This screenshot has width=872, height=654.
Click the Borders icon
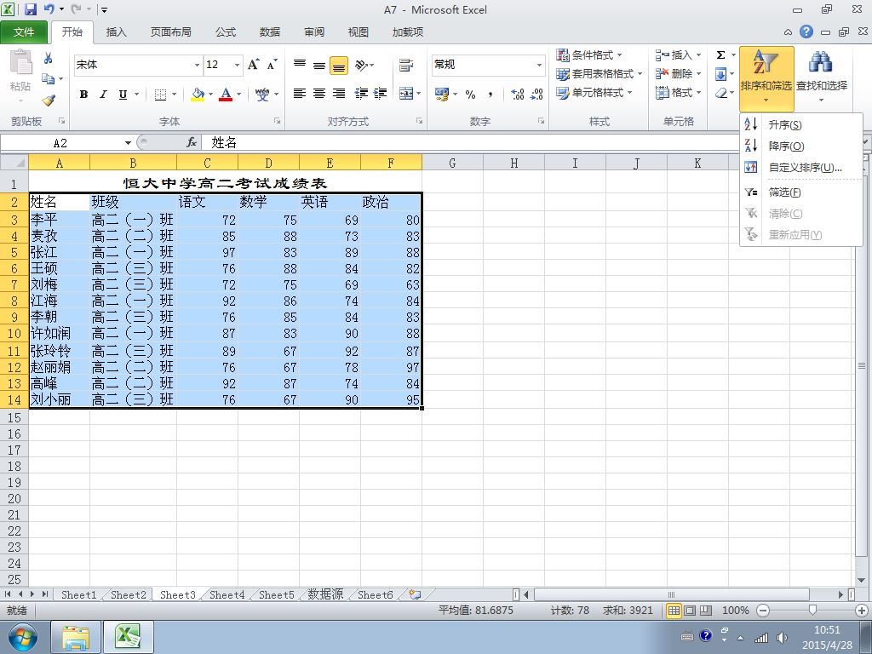point(160,95)
